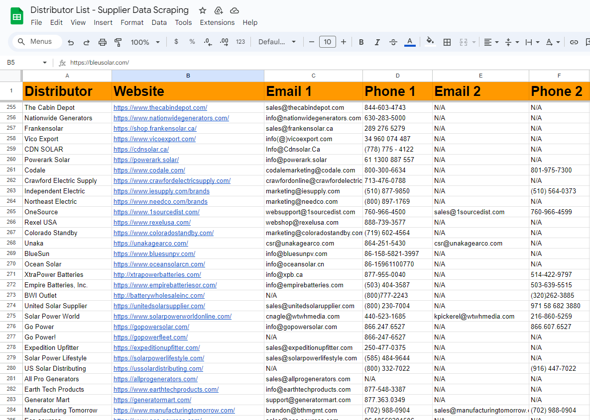This screenshot has width=590, height=420.
Task: Select row 270 header
Action: click(x=11, y=264)
